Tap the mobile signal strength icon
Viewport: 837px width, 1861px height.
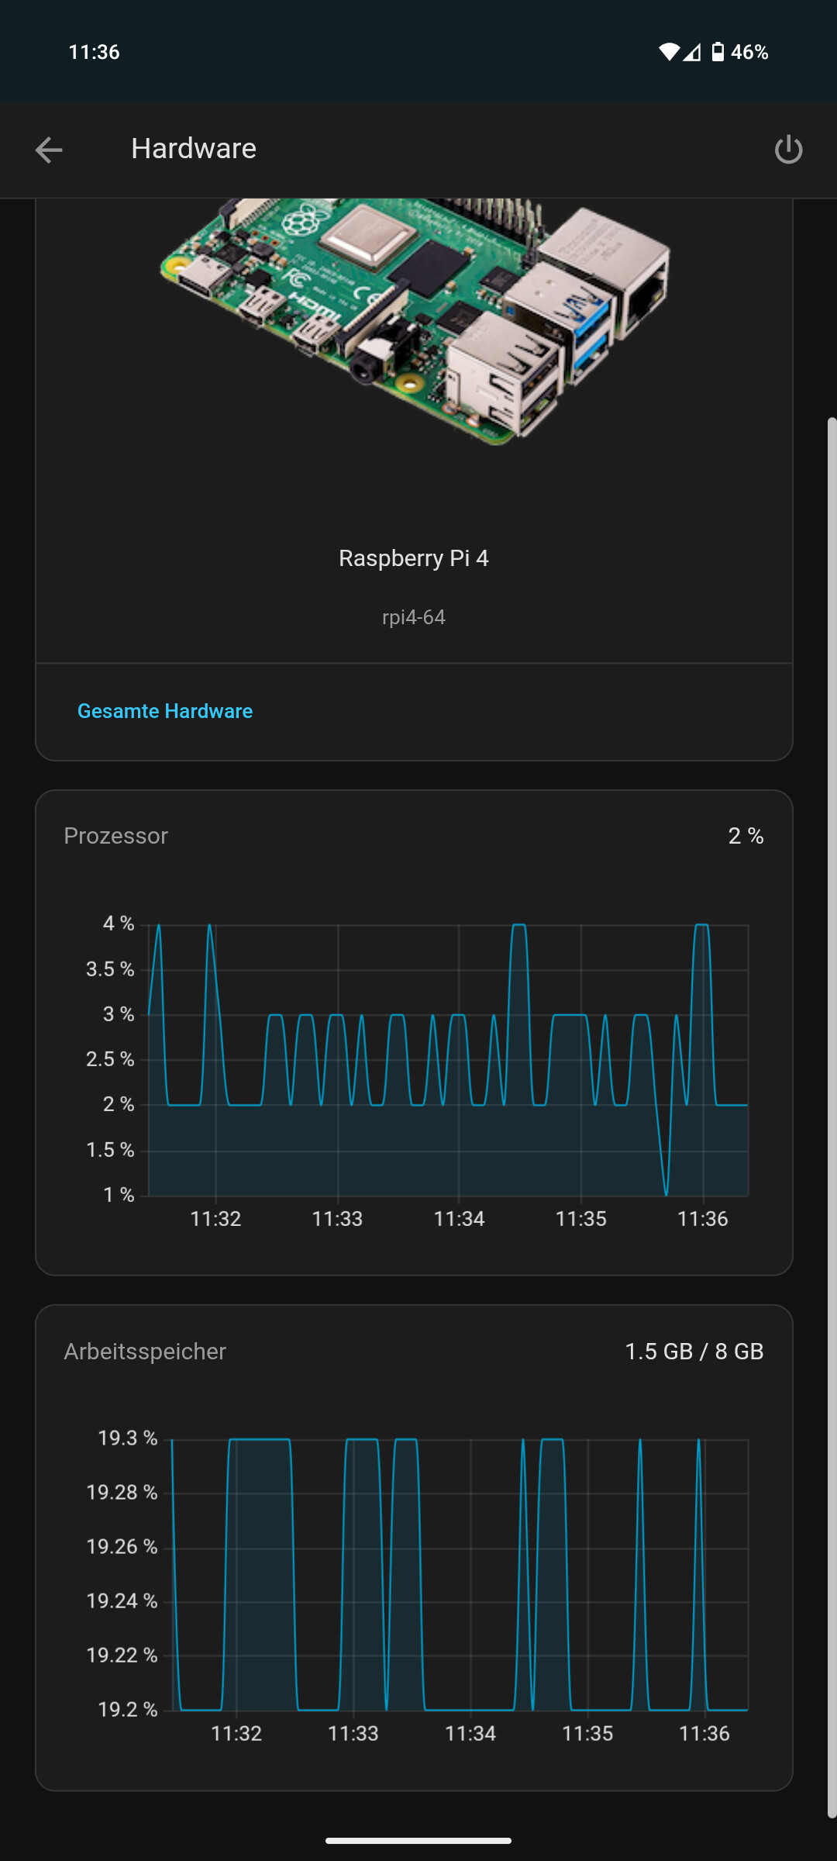[692, 52]
